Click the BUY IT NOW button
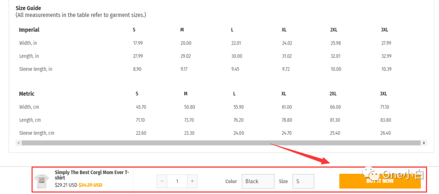The width and height of the screenshot is (439, 194). pyautogui.click(x=380, y=181)
